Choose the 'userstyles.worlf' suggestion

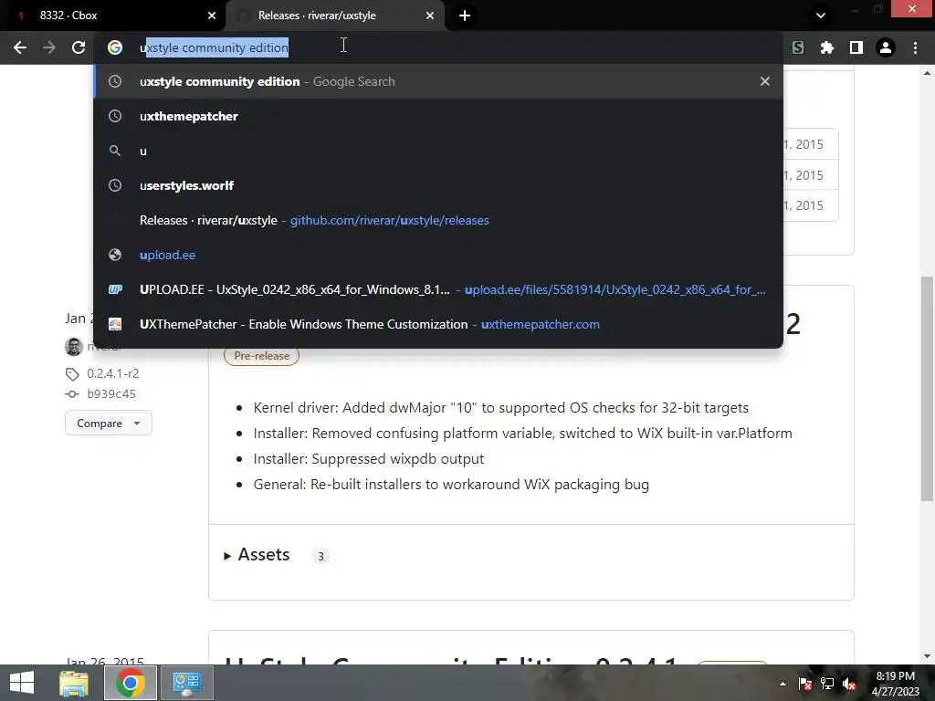point(438,185)
